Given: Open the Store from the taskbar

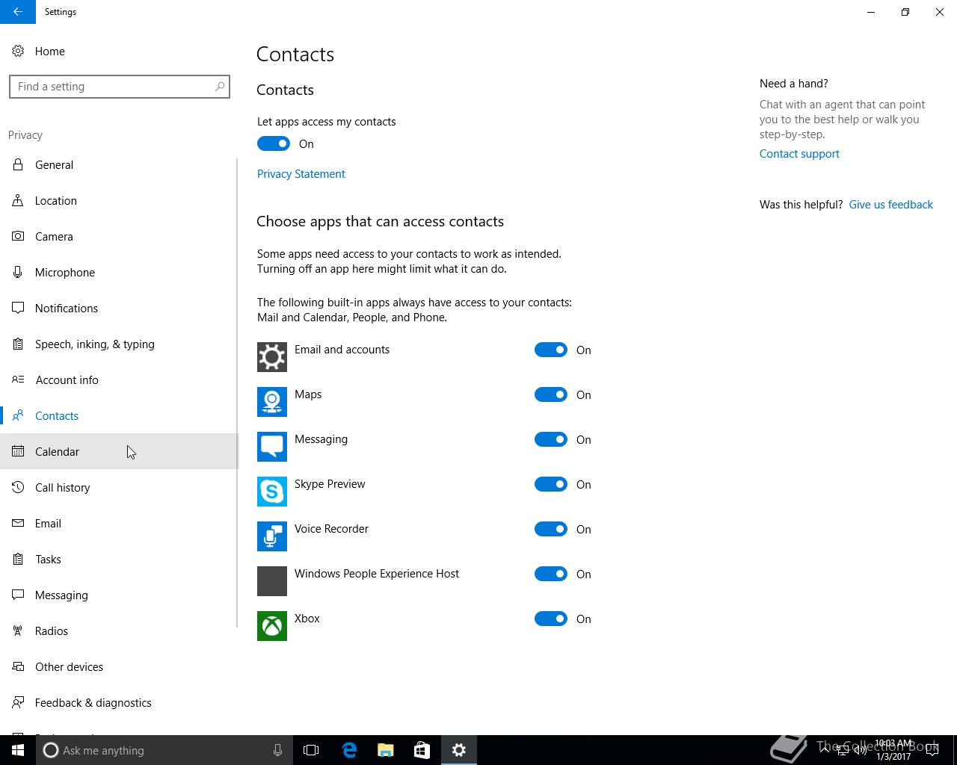Looking at the screenshot, I should [422, 750].
